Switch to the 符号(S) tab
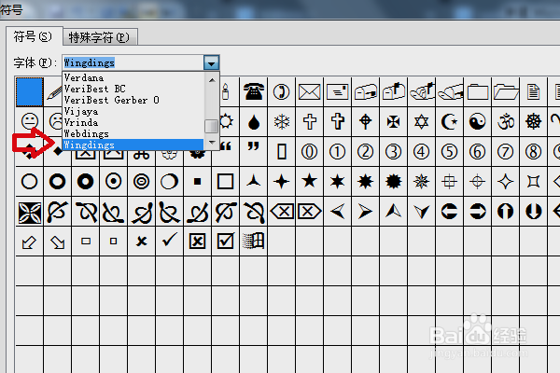 tap(34, 36)
